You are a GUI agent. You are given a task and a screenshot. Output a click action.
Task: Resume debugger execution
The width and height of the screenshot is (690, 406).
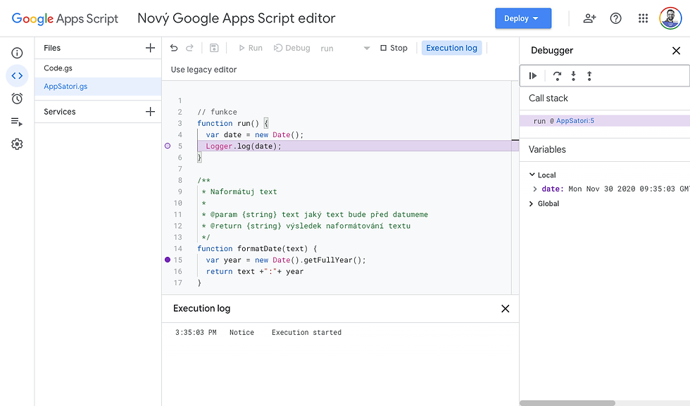point(532,76)
